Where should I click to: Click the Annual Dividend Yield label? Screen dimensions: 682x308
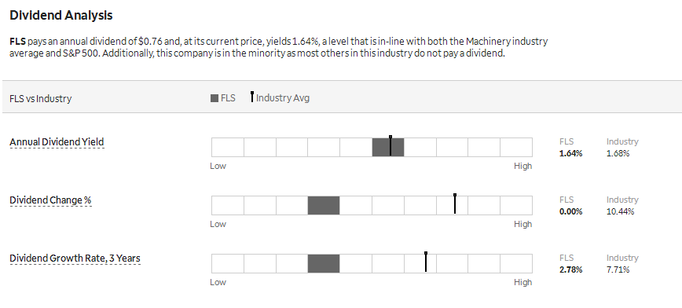pos(57,141)
